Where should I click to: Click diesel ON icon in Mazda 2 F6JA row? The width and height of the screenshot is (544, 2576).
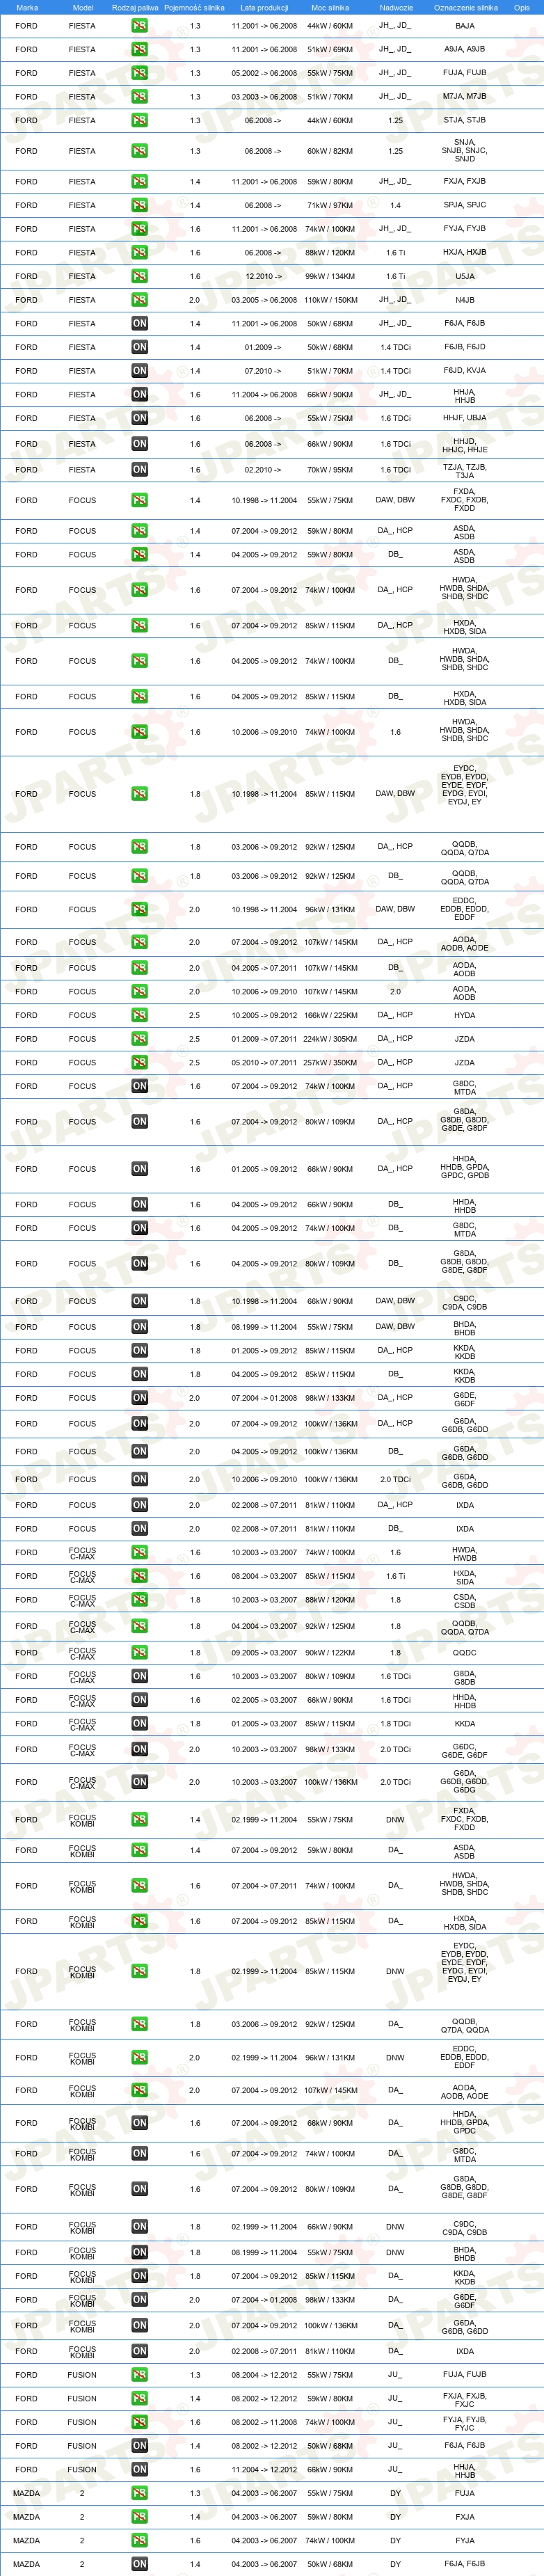[x=139, y=2564]
